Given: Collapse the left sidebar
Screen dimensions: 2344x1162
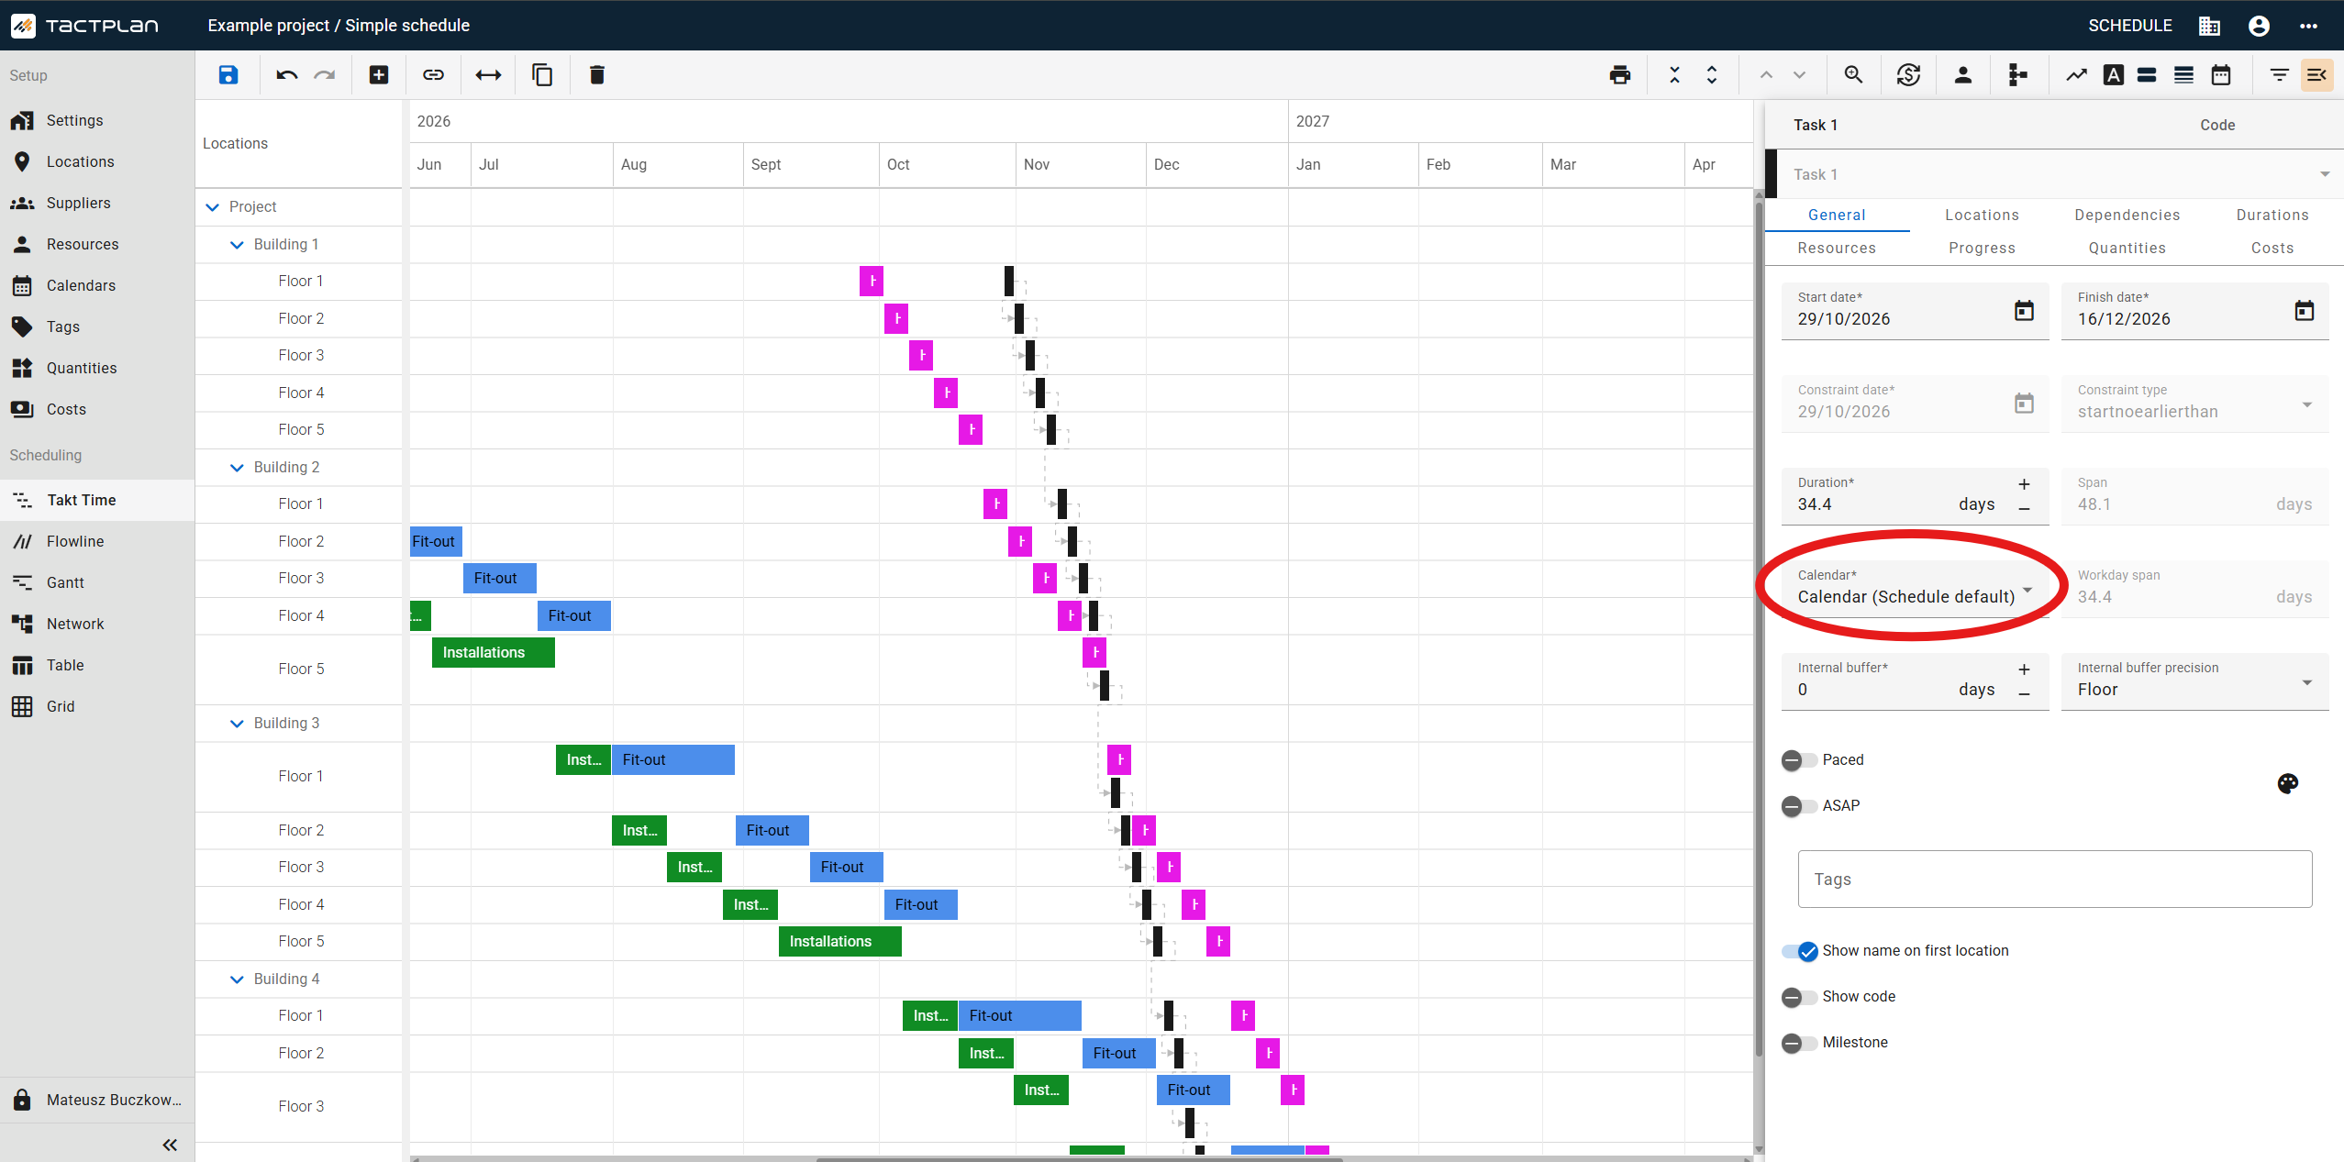Looking at the screenshot, I should click(x=170, y=1145).
